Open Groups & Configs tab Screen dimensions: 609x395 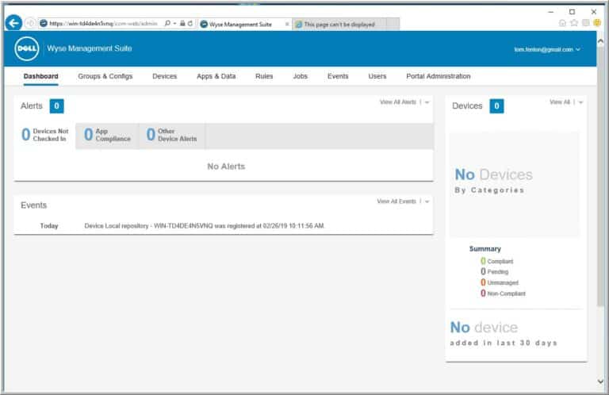105,76
